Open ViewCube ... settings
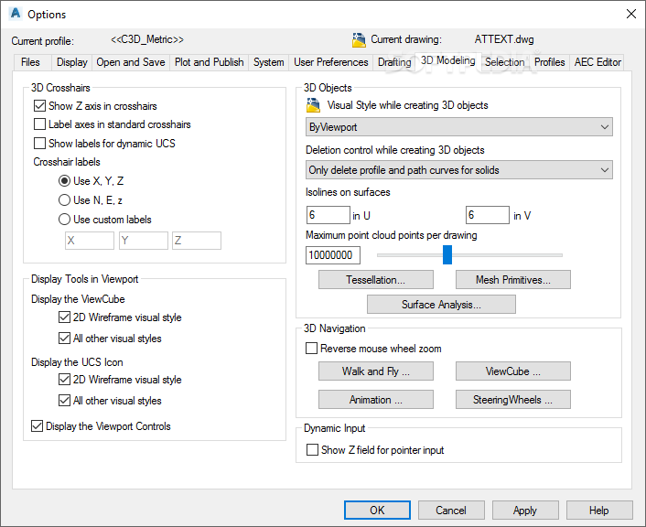 (x=513, y=371)
